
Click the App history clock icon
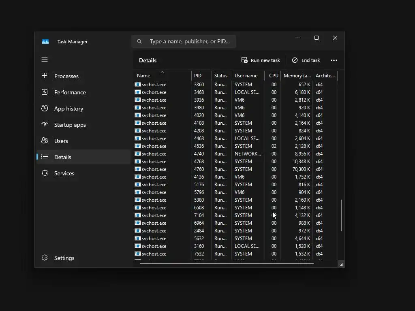[x=45, y=108]
